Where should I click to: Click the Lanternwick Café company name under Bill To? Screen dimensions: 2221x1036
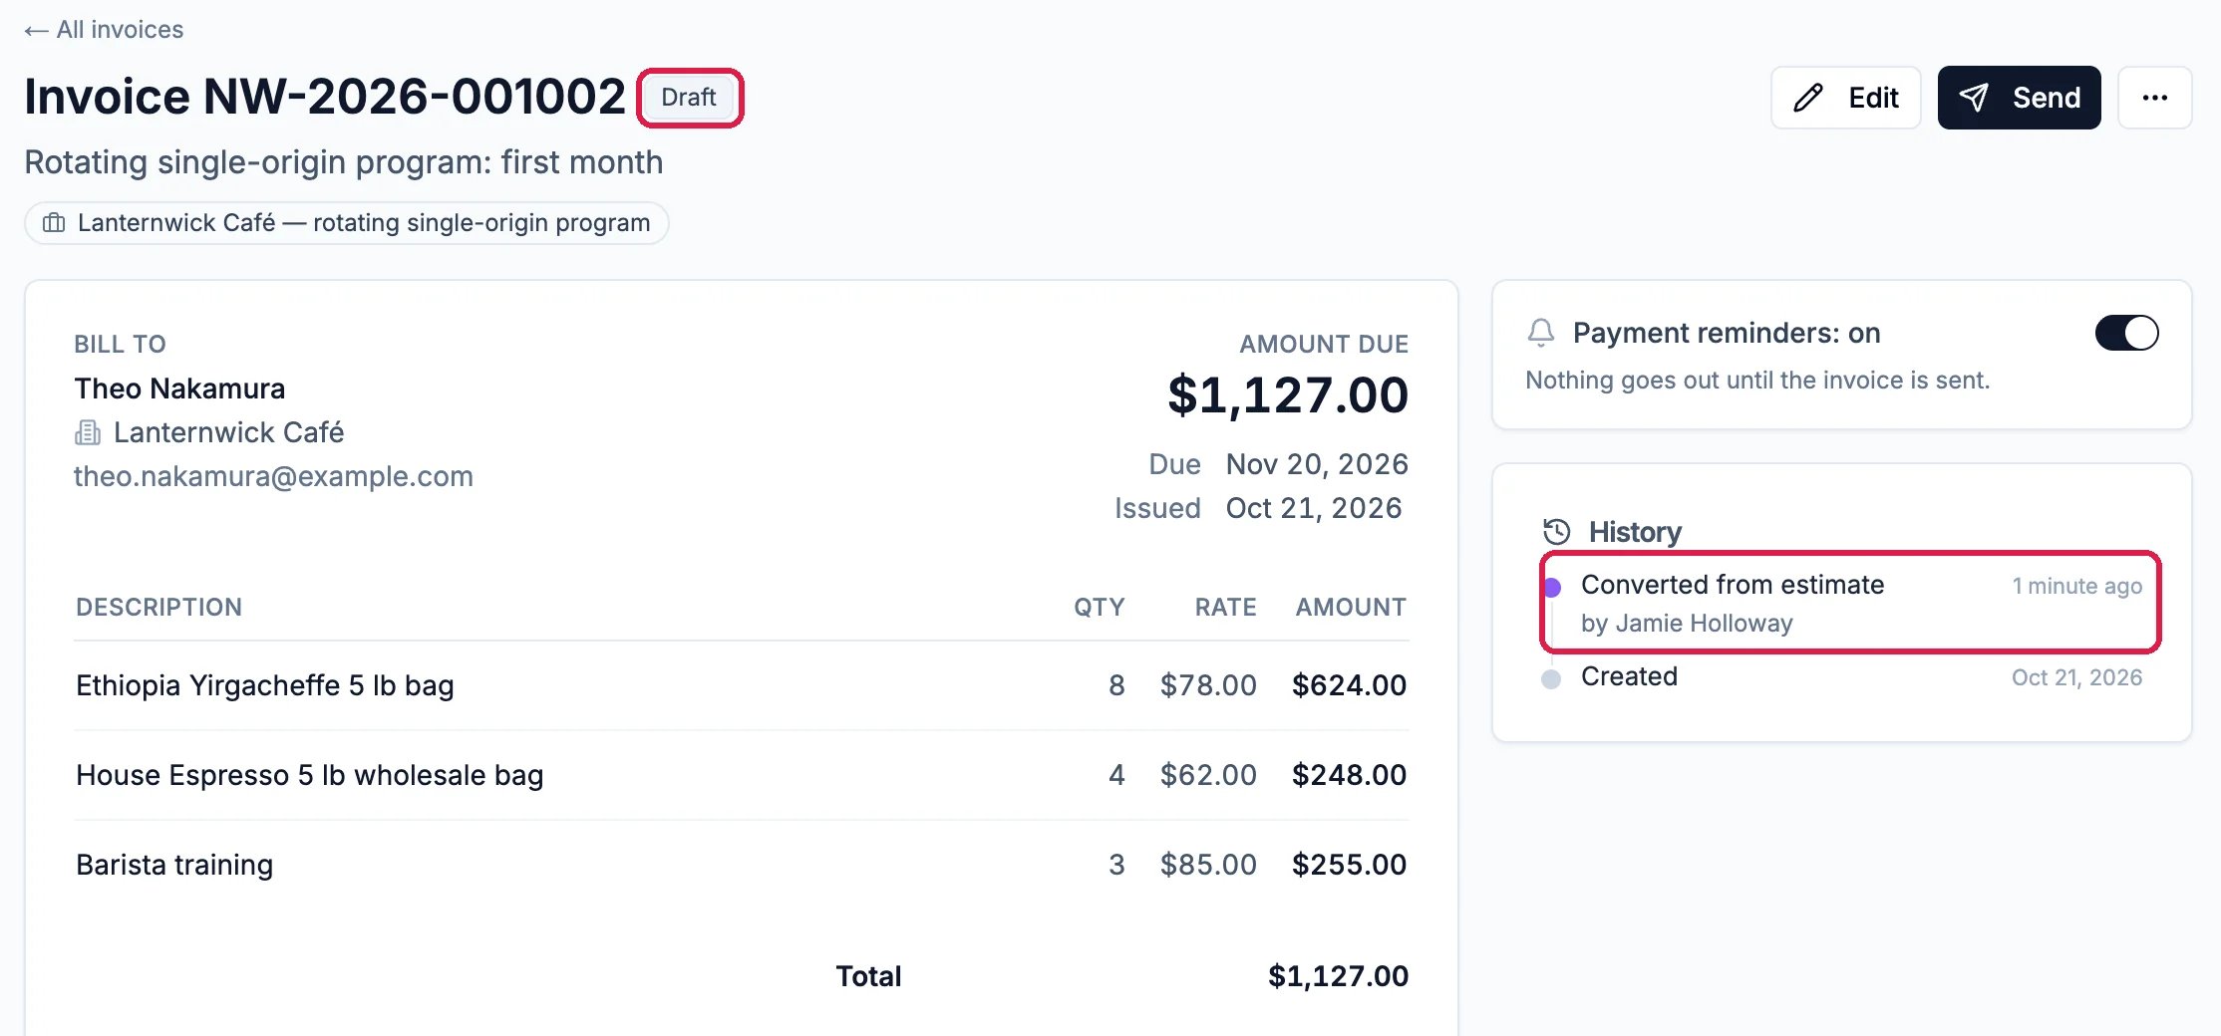tap(228, 432)
